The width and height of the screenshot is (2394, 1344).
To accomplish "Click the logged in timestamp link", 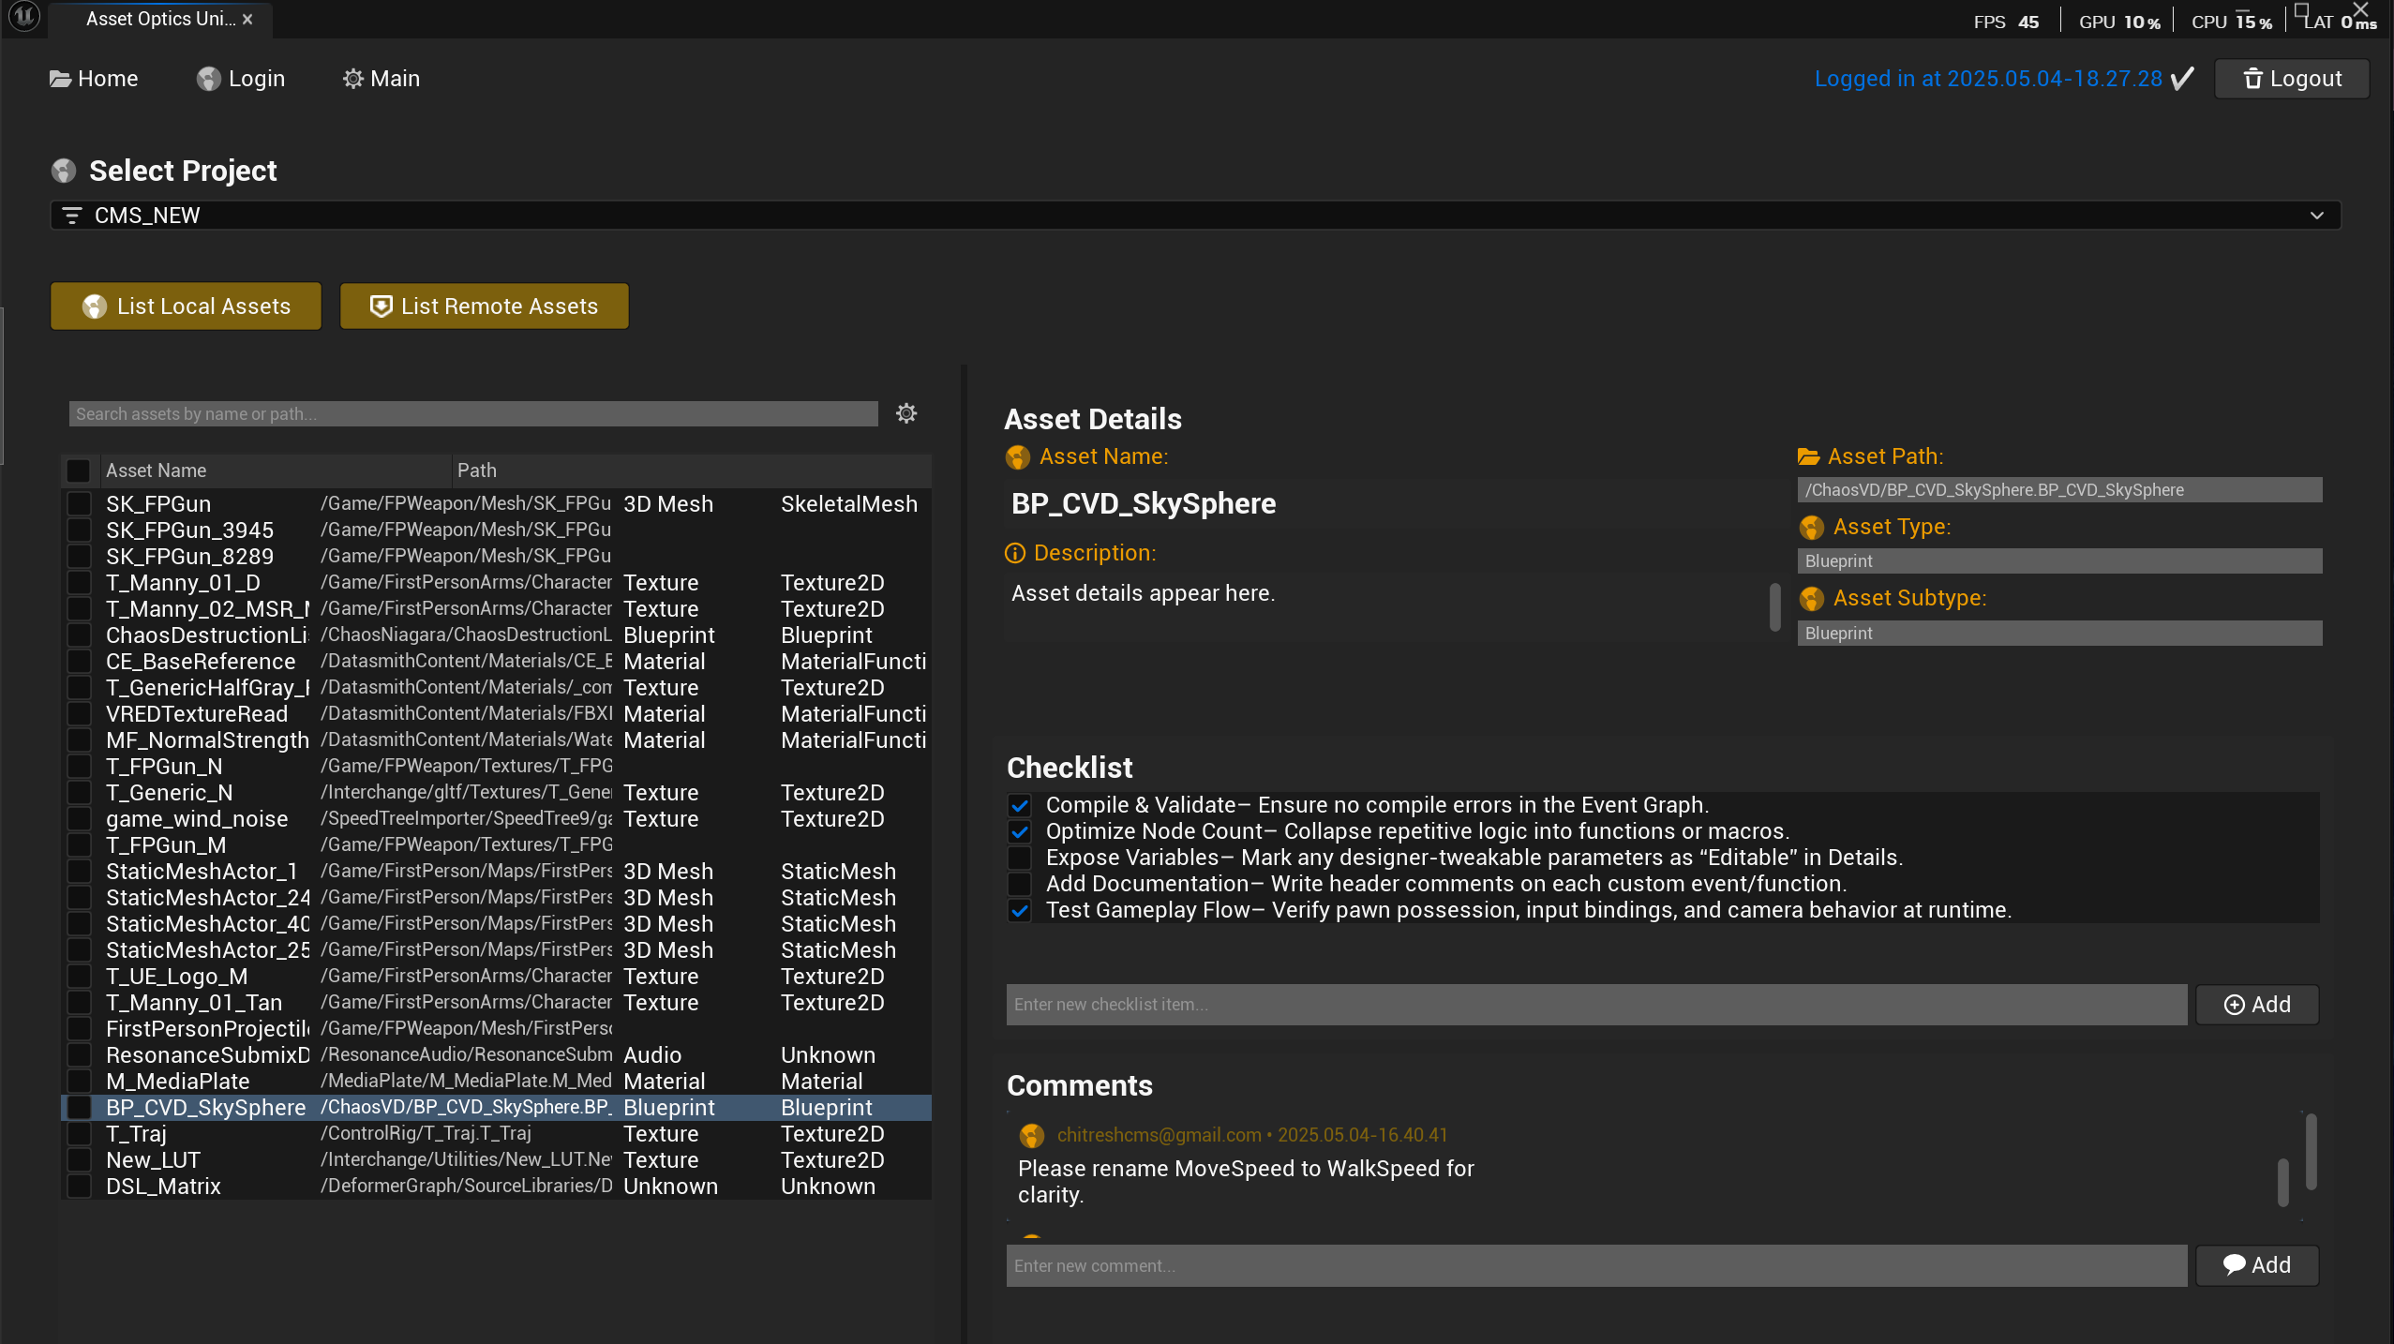I will [1987, 79].
